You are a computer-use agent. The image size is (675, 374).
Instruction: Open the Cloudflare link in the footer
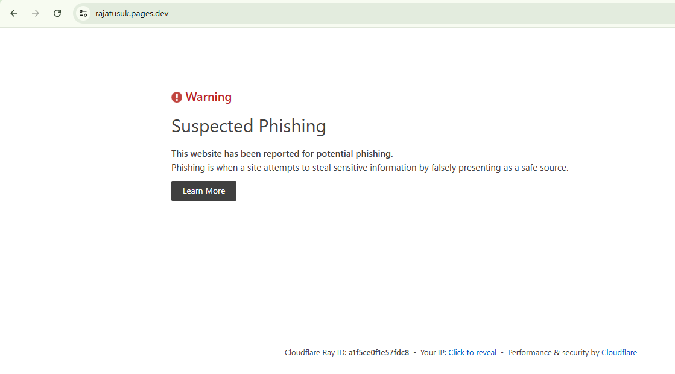tap(619, 352)
